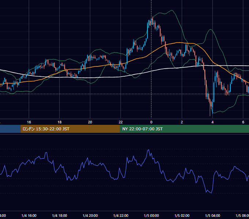Screen dimensions: 249x219
Task: Click the 1/5 02:00 oscillator time label
Action: [182, 215]
